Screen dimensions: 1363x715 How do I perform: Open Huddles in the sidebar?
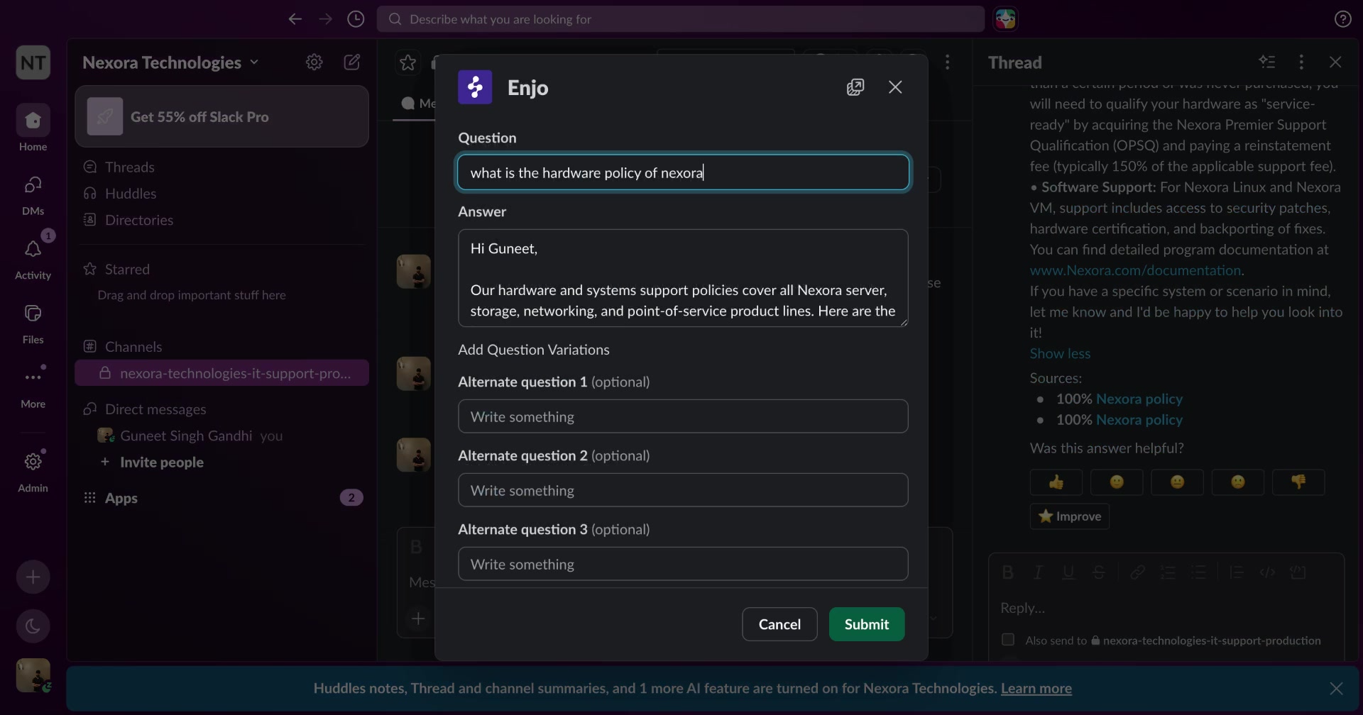click(131, 194)
